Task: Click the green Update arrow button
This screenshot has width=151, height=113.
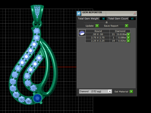Action: pos(97,26)
